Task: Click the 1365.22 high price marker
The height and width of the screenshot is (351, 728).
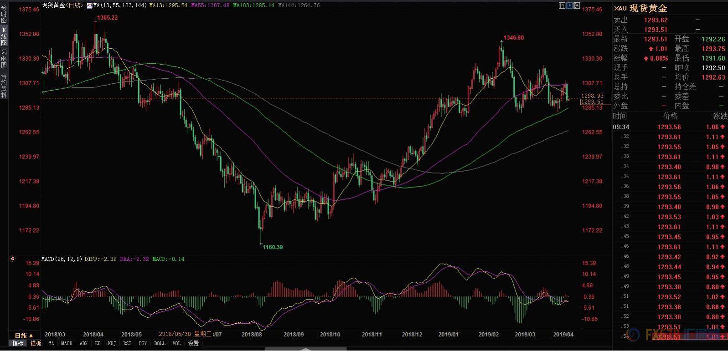Action: click(x=107, y=18)
